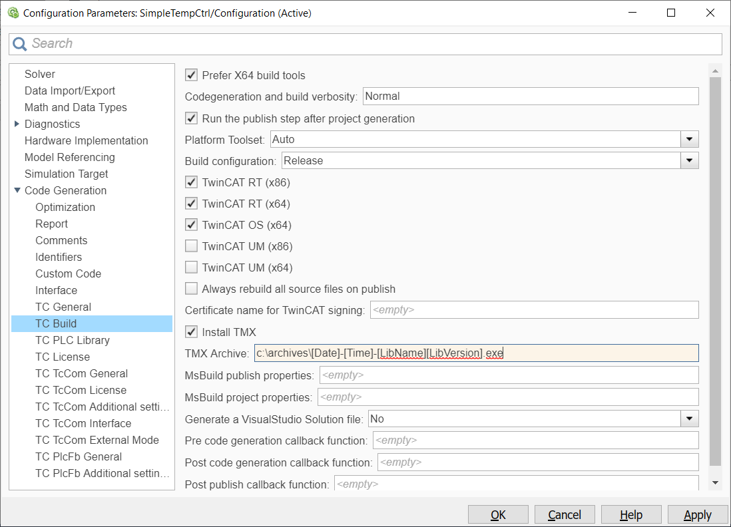Open the Platform Toolset dropdown
Viewport: 731px width, 527px height.
click(x=689, y=139)
